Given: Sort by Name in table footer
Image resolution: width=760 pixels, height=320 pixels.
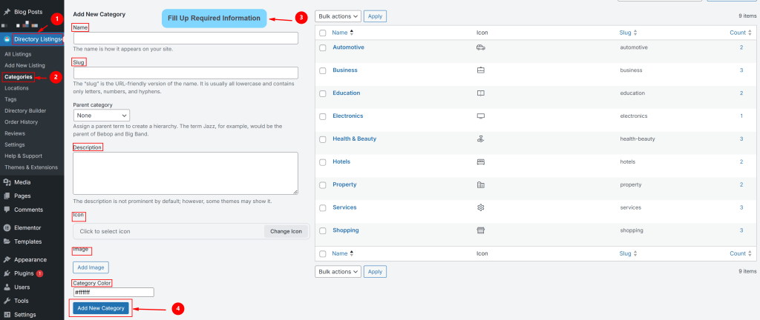Looking at the screenshot, I should point(343,253).
